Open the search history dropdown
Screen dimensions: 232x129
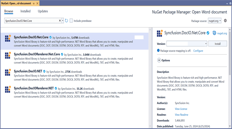coord(63,21)
